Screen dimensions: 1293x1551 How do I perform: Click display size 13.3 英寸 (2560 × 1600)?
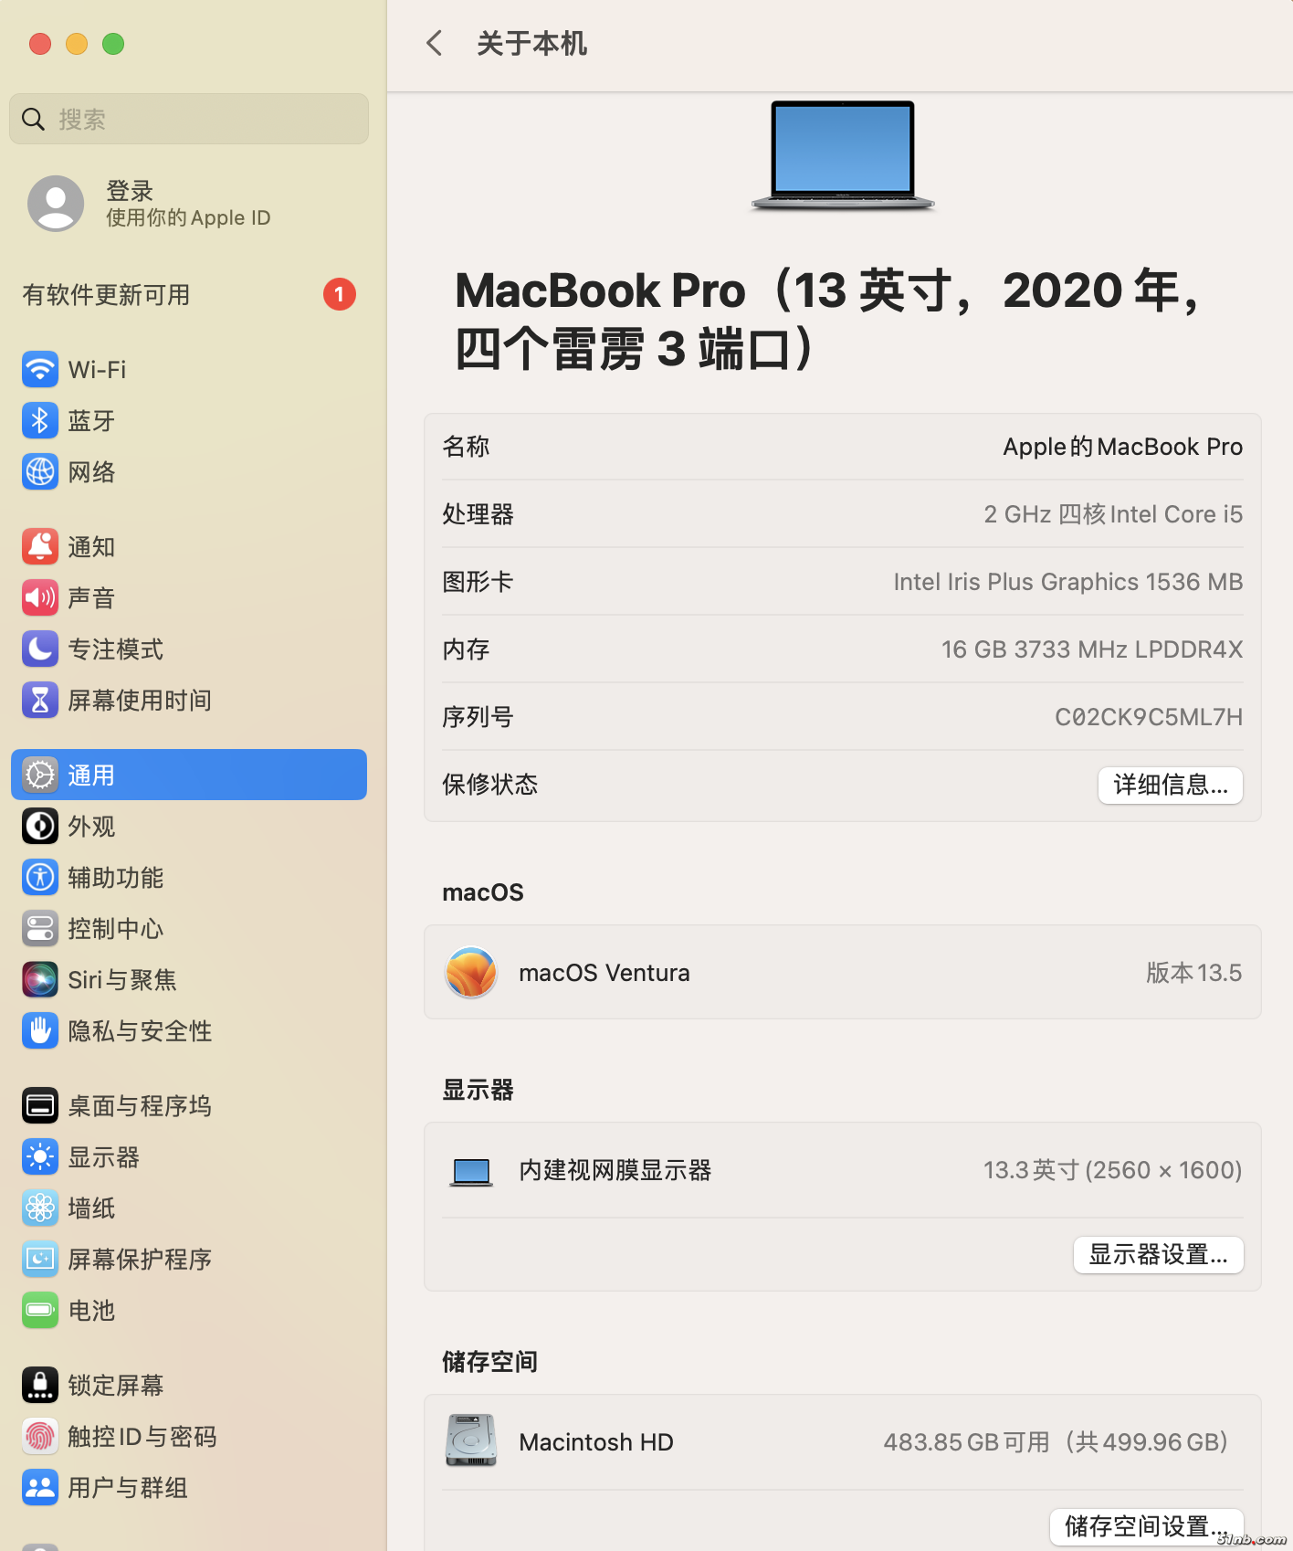[x=1112, y=1170]
